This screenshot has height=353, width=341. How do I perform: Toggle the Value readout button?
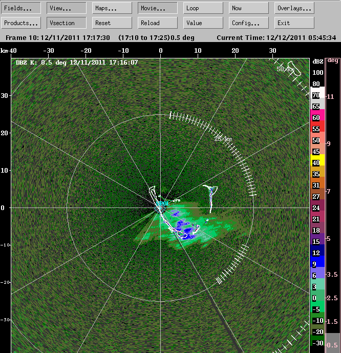pyautogui.click(x=203, y=23)
